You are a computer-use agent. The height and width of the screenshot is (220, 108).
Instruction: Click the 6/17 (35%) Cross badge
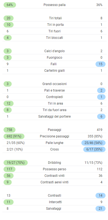tap(94, 149)
